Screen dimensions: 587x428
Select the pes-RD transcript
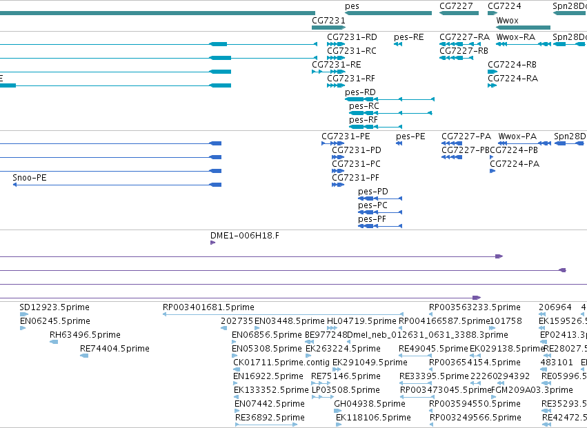pos(390,99)
